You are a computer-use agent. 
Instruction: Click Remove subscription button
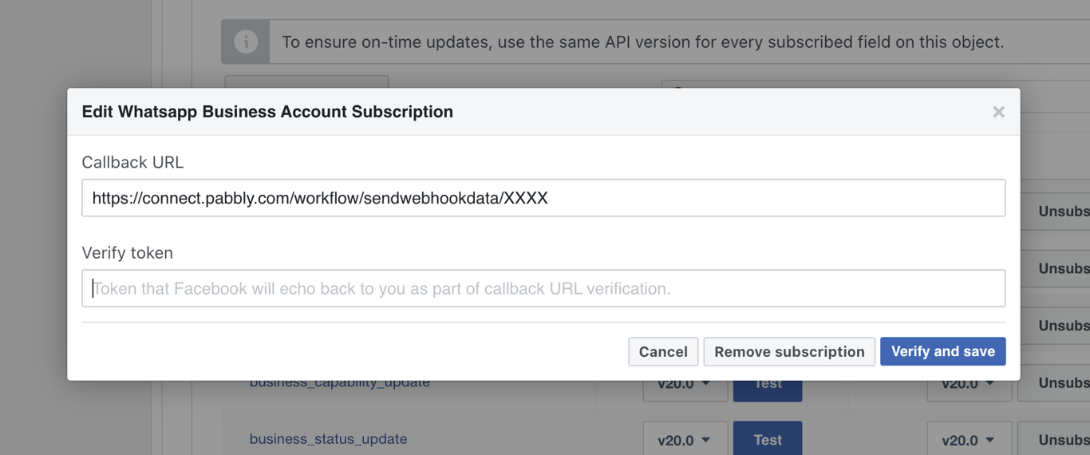789,352
